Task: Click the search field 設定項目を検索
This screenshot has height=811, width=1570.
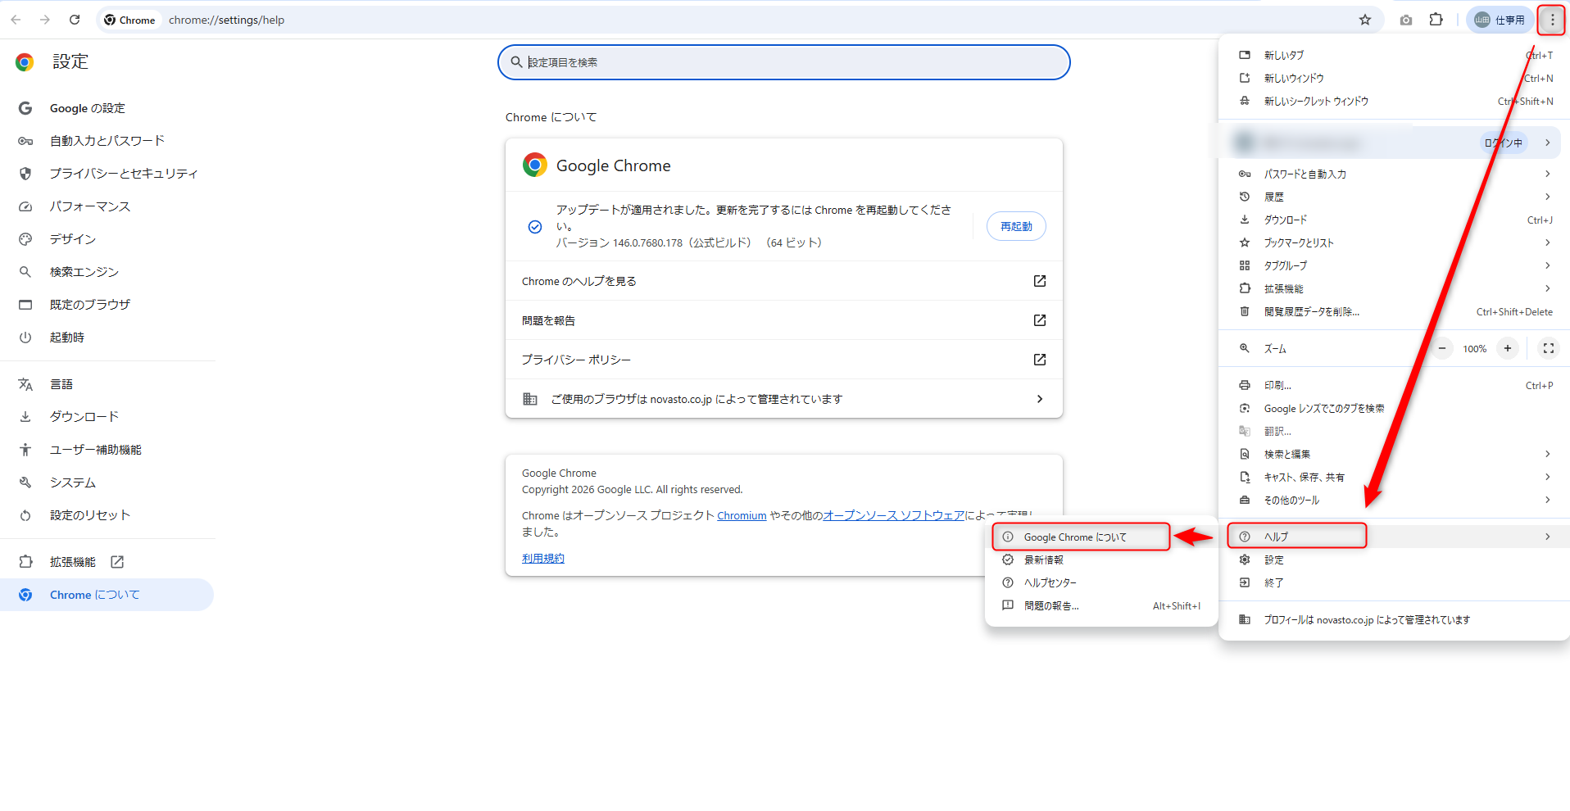Action: pyautogui.click(x=784, y=62)
